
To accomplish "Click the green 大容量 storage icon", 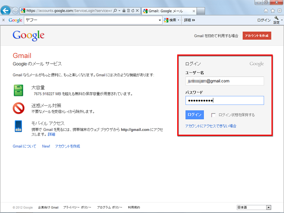I will click(x=19, y=90).
